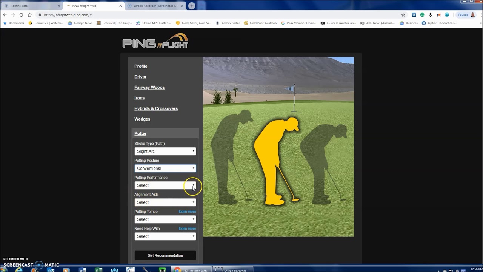The image size is (483, 272).
Task: Open the Irons section
Action: point(139,98)
